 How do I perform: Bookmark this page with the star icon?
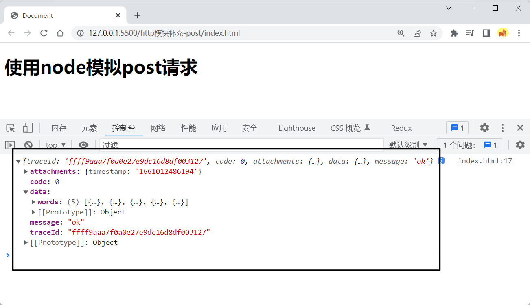[434, 33]
